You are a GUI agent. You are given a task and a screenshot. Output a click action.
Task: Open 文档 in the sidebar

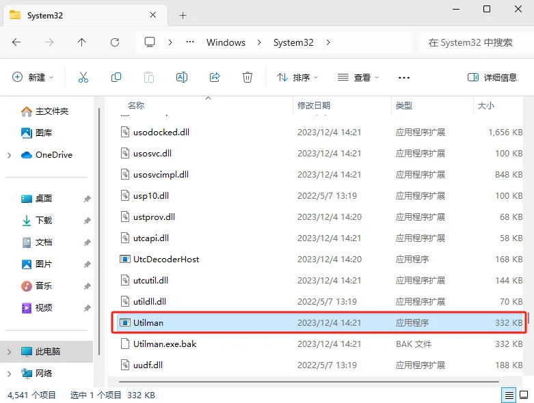pyautogui.click(x=36, y=242)
